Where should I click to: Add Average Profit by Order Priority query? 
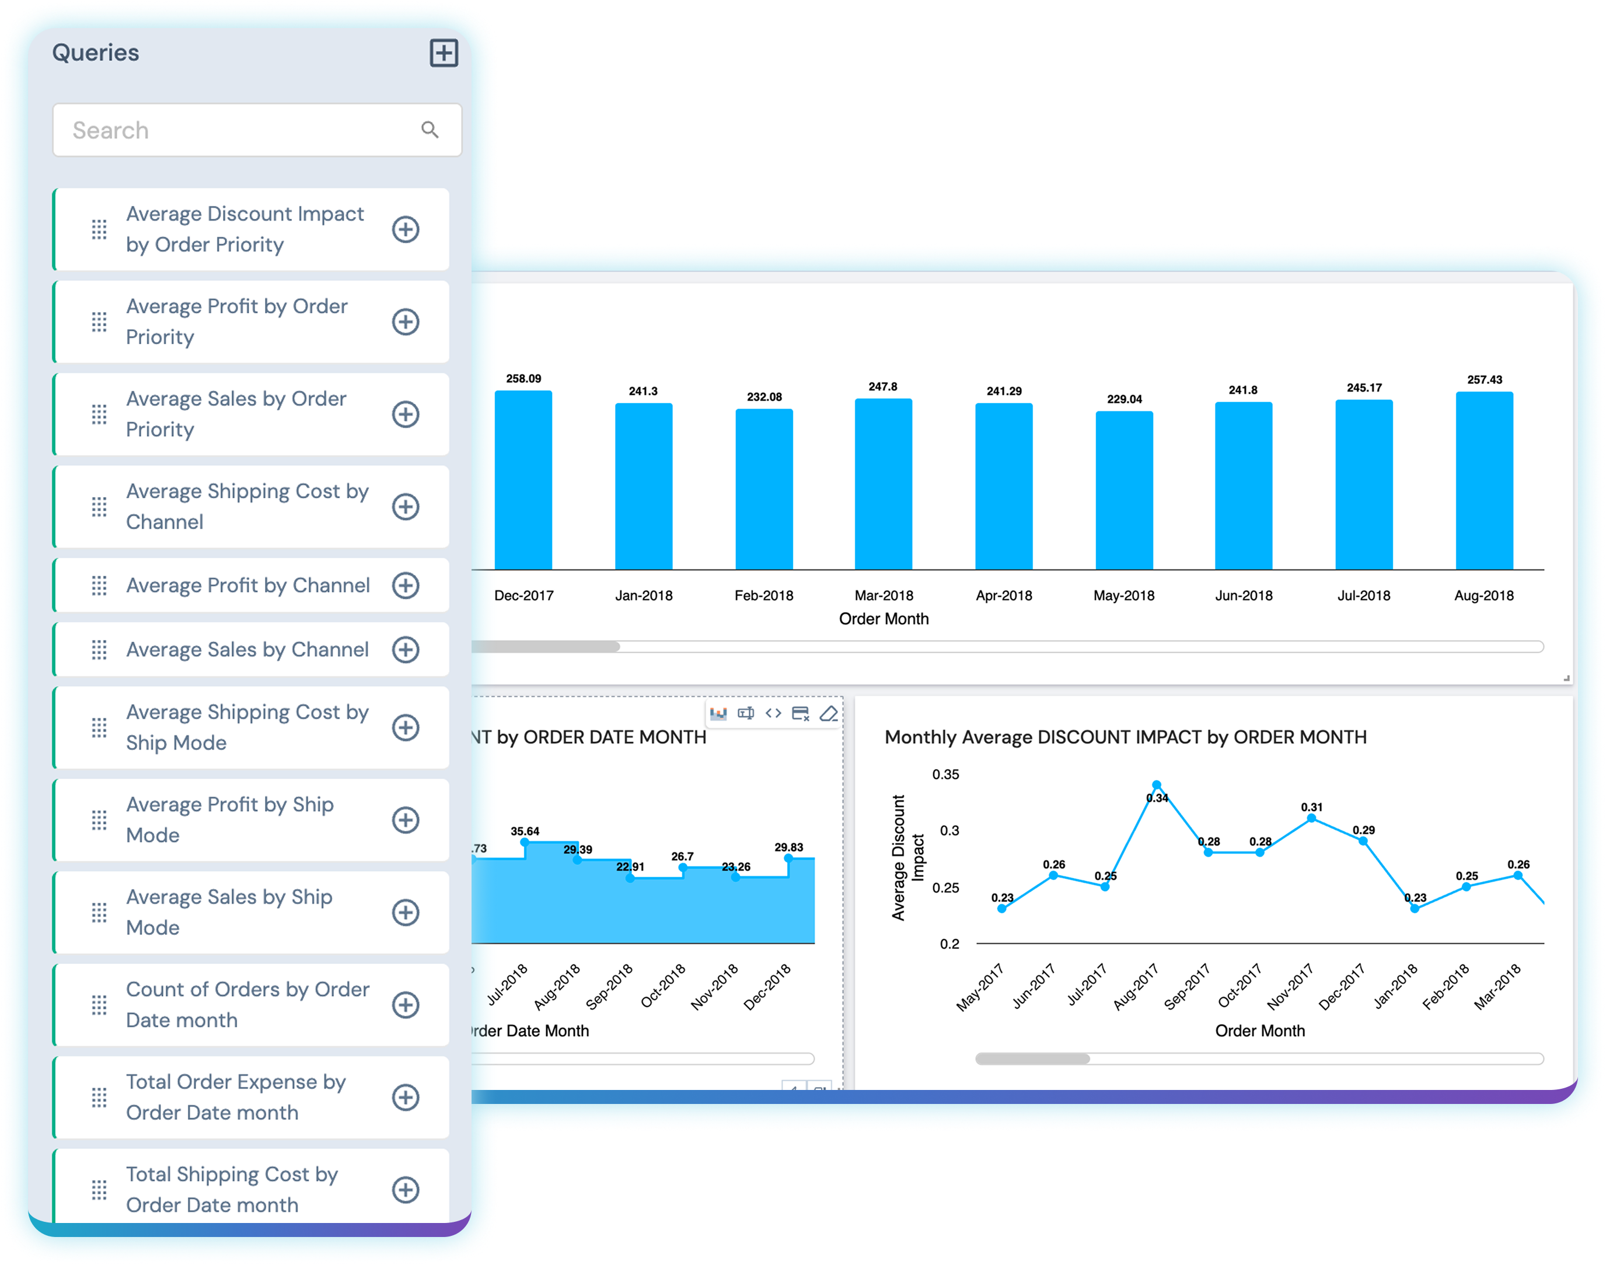(405, 322)
